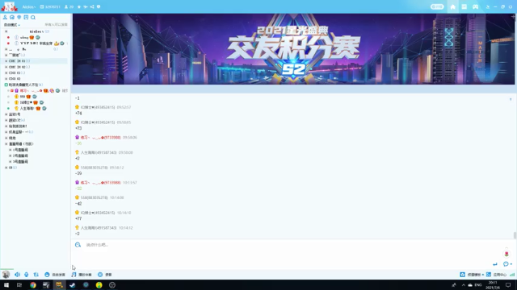Expand the channel row directly below the 人生海海 user
517x290 pixels.
6,114
